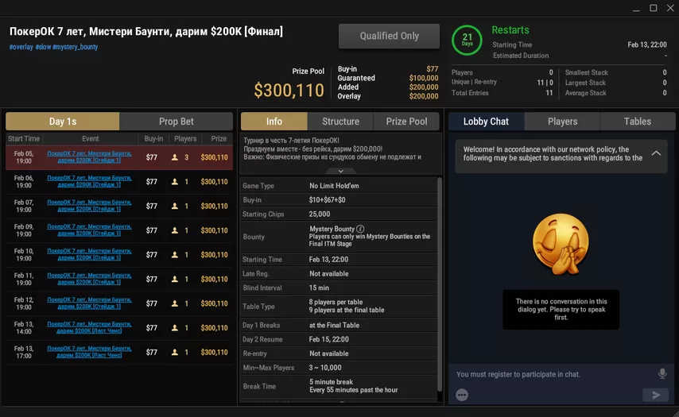Screen dimensions: 679x417
Task: Click the #mystery_bounty hashtag
Action: (x=76, y=48)
